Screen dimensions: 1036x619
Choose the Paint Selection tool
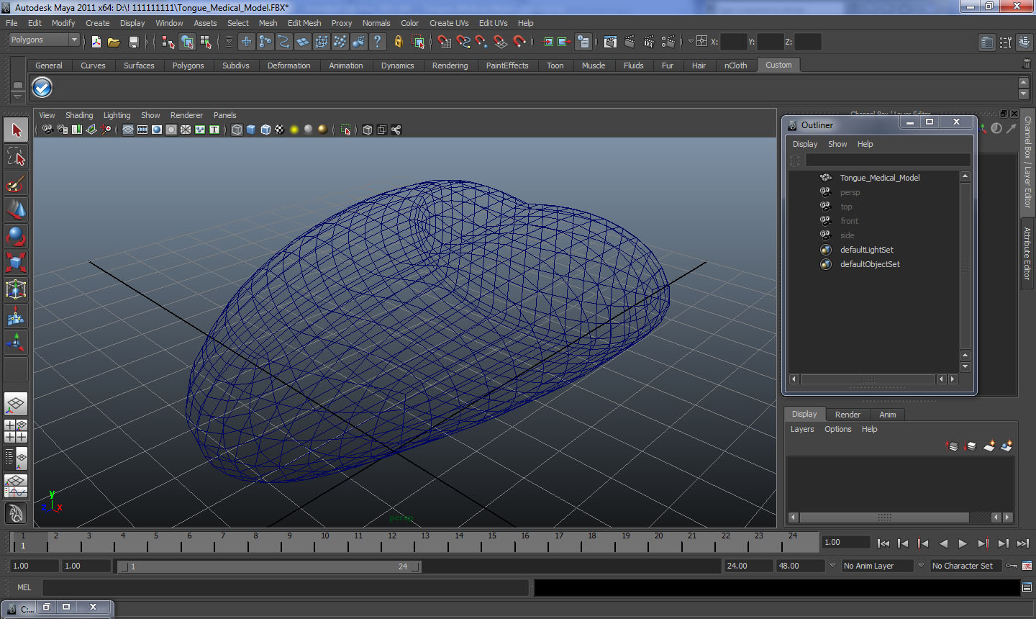coord(16,183)
